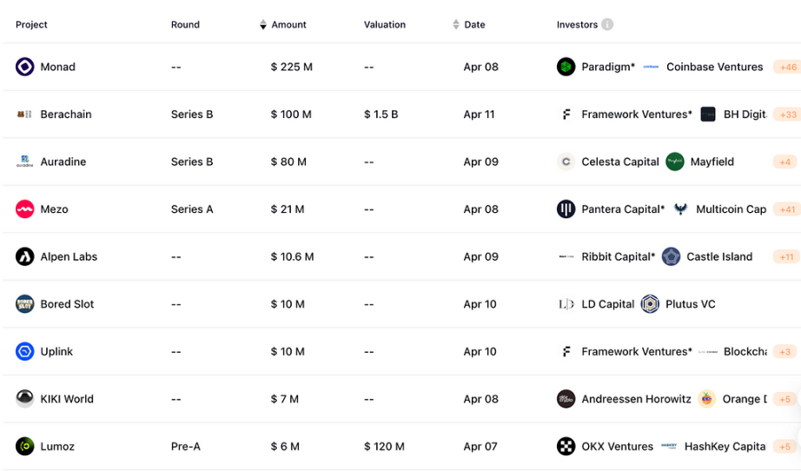Sort the table by Date column arrows
Viewport: 801px width, 471px height.
[x=456, y=24]
